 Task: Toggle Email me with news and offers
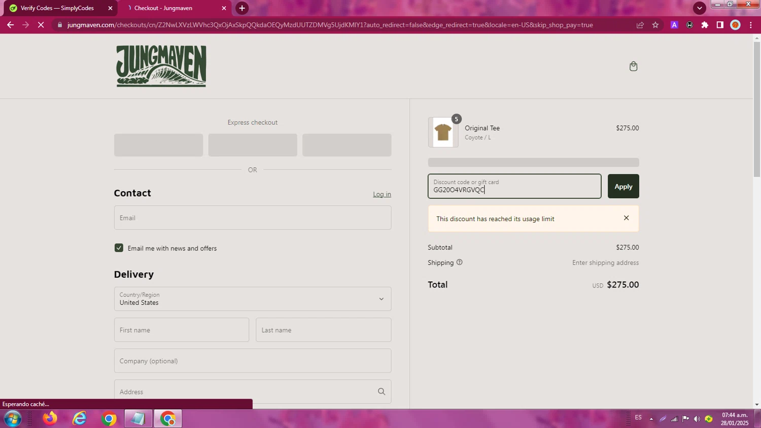[119, 248]
